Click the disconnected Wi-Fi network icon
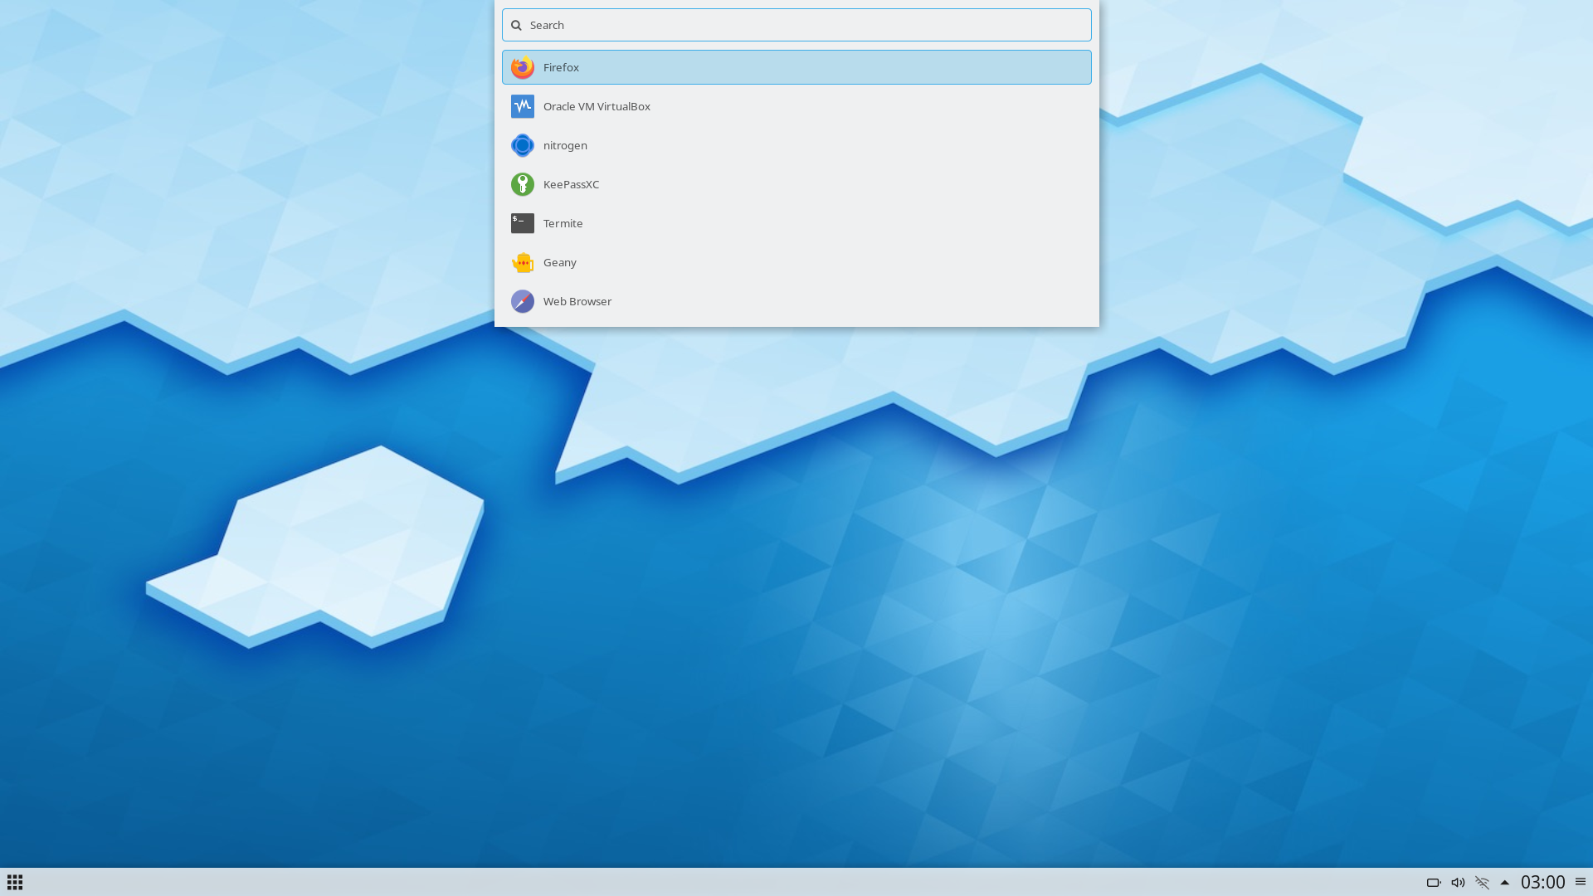Screen dimensions: 1593x896 coord(1482,883)
